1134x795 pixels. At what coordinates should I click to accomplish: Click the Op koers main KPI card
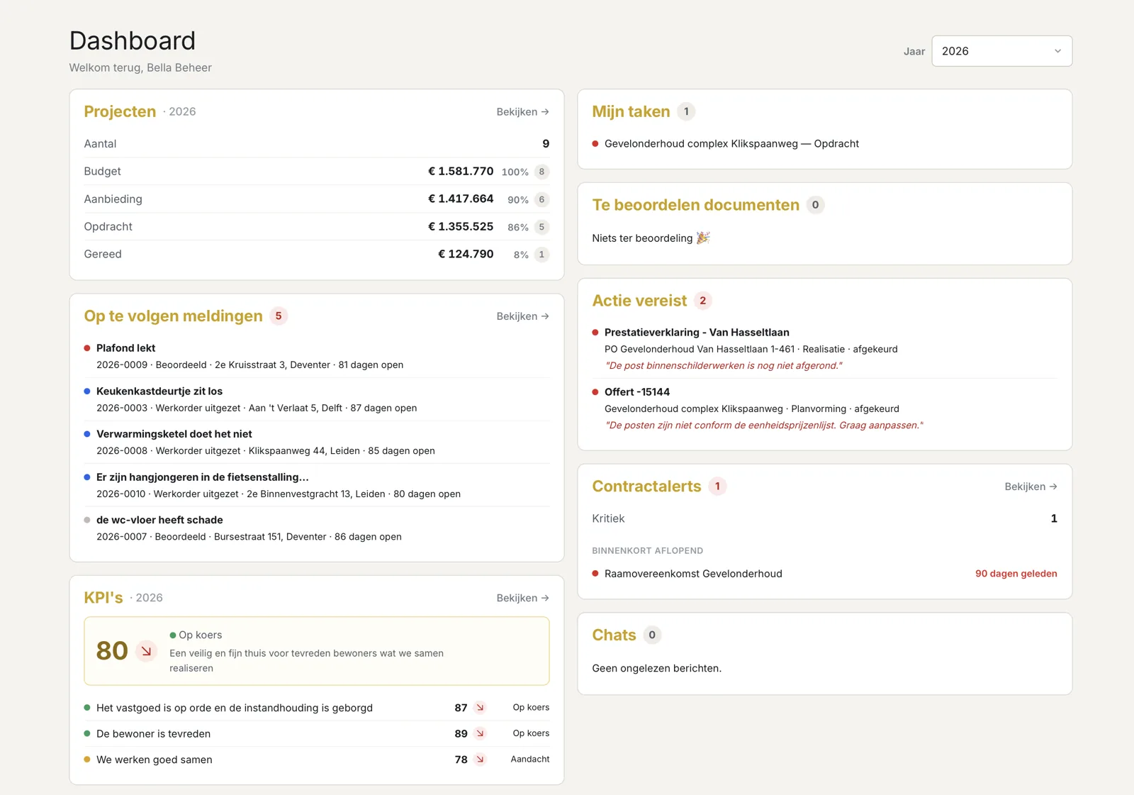pos(317,651)
